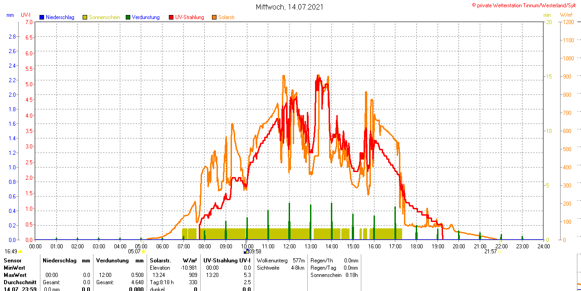Viewport: 581px width, 291px height.
Task: Click the chart title Mittwoch, 14.07.2021
Action: point(290,7)
